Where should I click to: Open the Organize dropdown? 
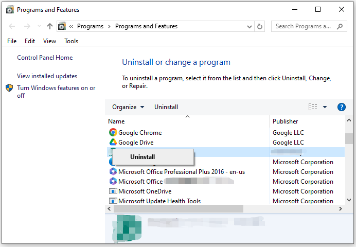coord(128,107)
